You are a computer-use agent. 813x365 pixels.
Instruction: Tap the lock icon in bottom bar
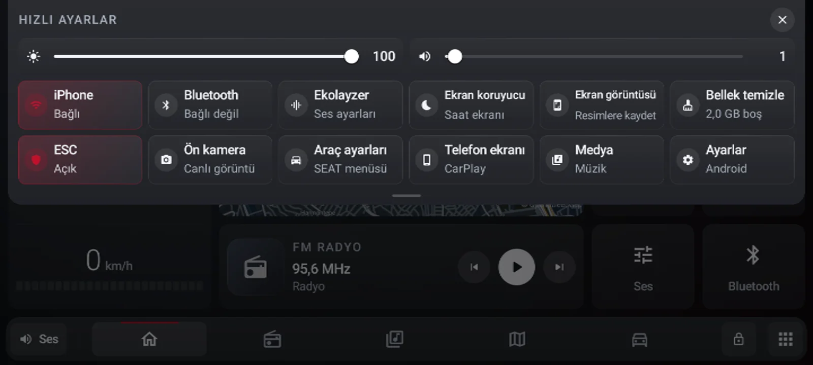click(x=738, y=339)
